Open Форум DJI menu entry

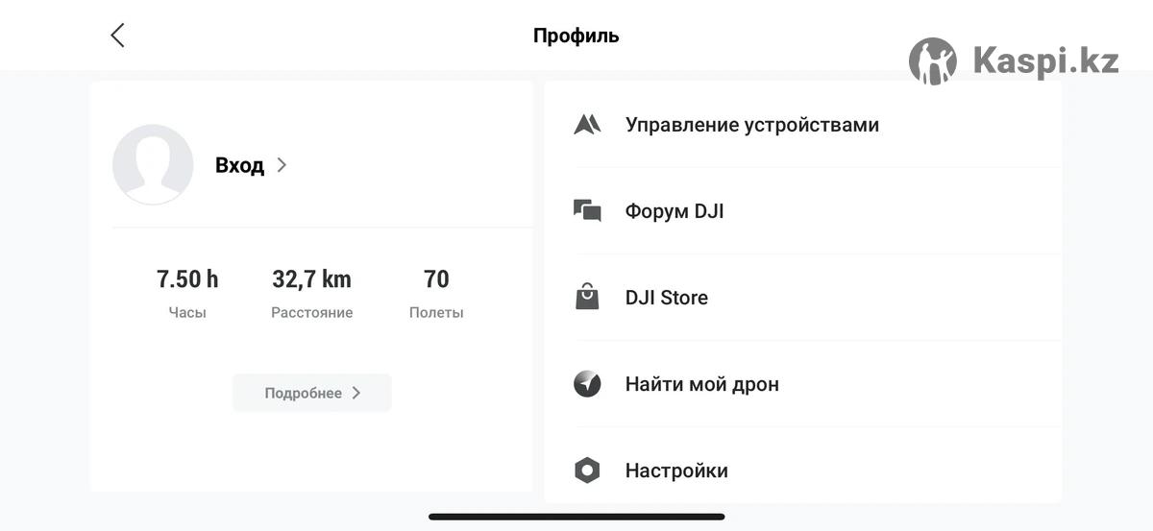click(x=675, y=211)
